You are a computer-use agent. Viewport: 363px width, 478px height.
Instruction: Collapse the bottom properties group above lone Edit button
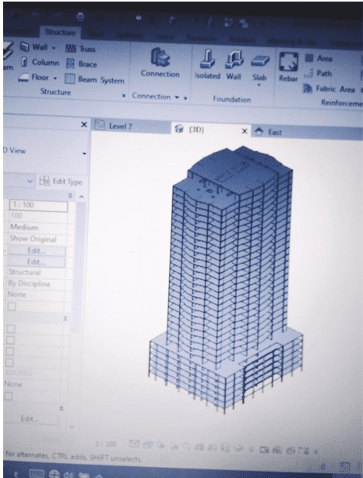pyautogui.click(x=62, y=409)
